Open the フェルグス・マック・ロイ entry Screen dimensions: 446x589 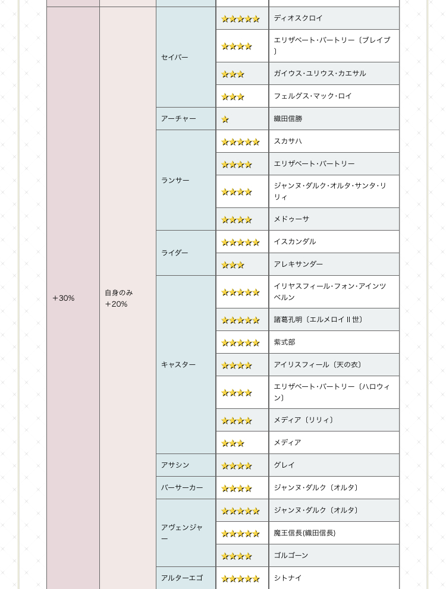[x=313, y=96]
